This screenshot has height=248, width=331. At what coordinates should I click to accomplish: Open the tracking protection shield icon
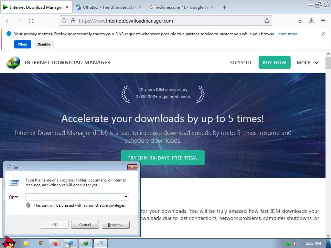64,21
